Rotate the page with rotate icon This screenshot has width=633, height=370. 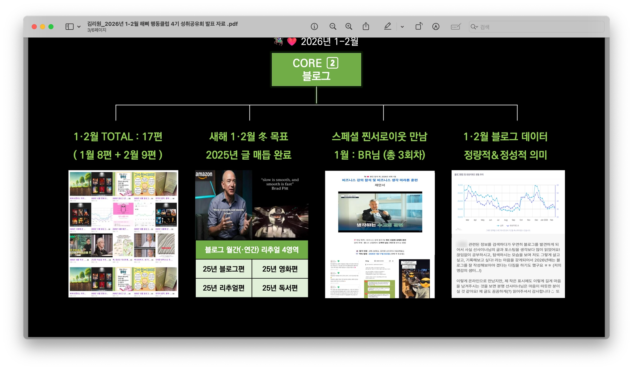pyautogui.click(x=418, y=27)
